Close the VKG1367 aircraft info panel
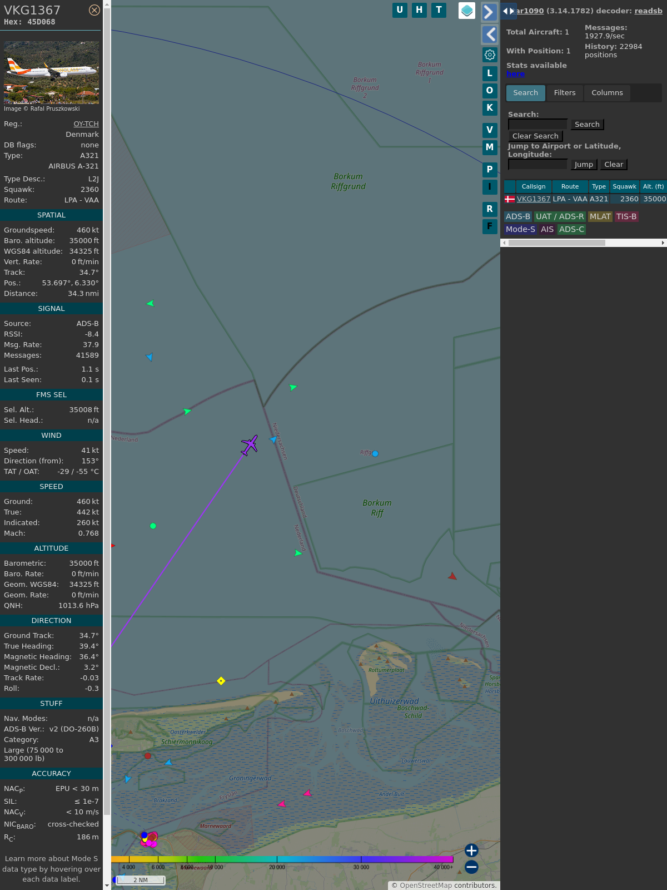This screenshot has width=667, height=890. pos(94,10)
